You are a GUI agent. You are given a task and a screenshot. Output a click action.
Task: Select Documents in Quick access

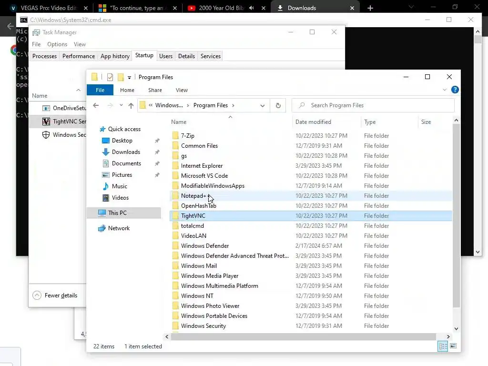tap(126, 163)
